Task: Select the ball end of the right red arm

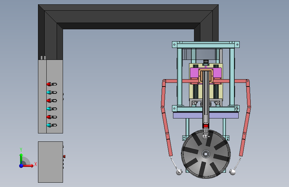Action: (x=232, y=172)
